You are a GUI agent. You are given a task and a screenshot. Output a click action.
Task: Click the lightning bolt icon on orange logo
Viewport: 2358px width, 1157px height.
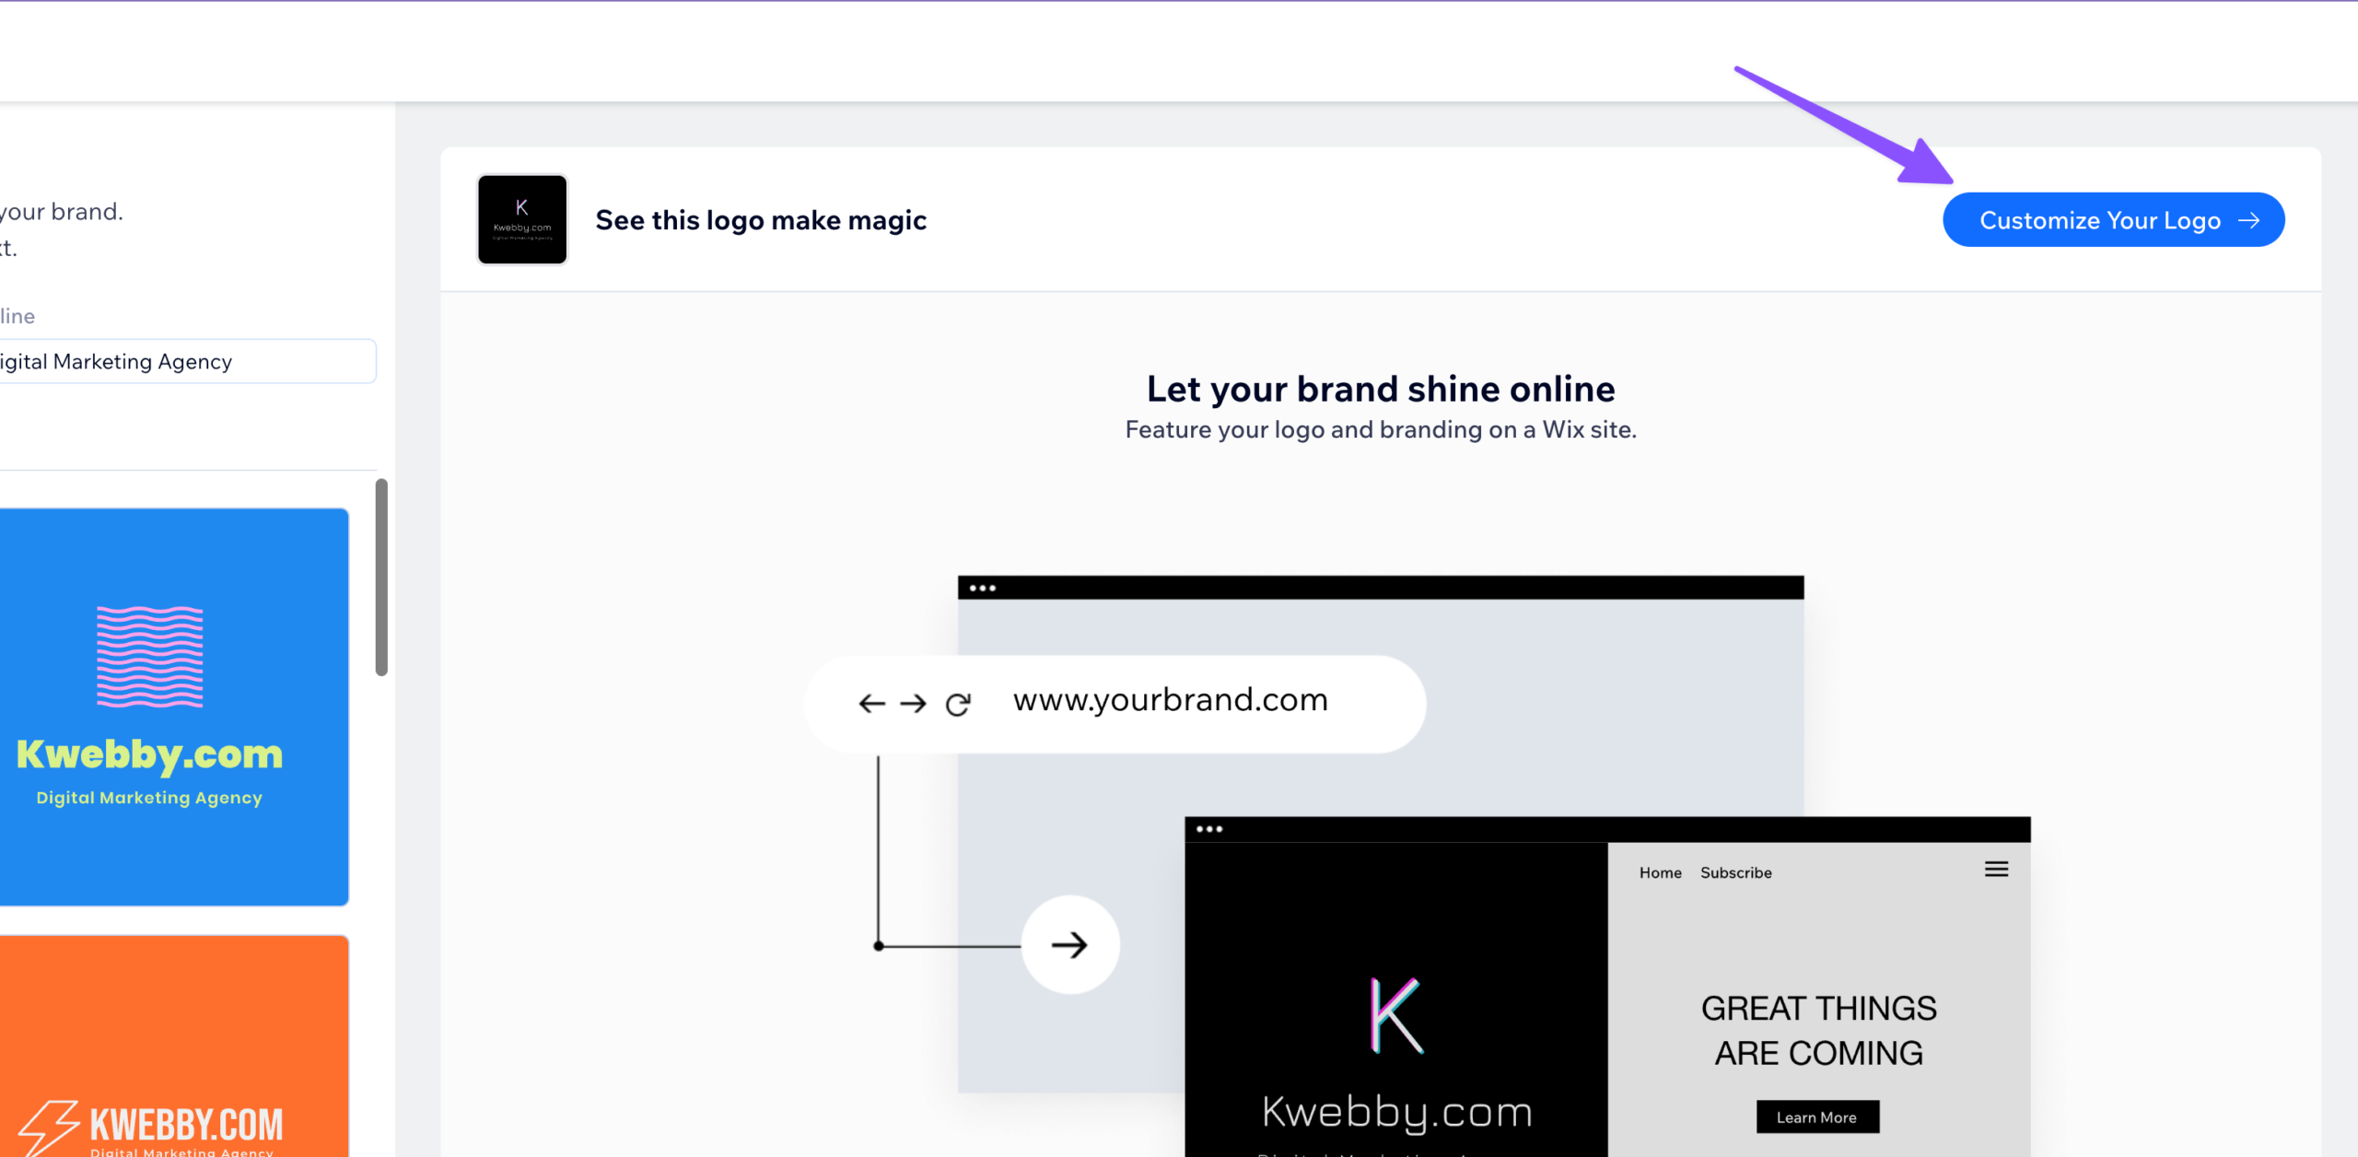point(48,1126)
